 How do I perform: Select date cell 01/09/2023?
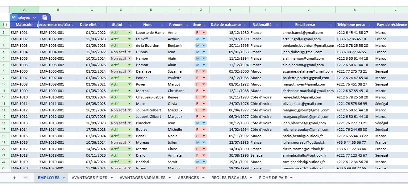92,46
